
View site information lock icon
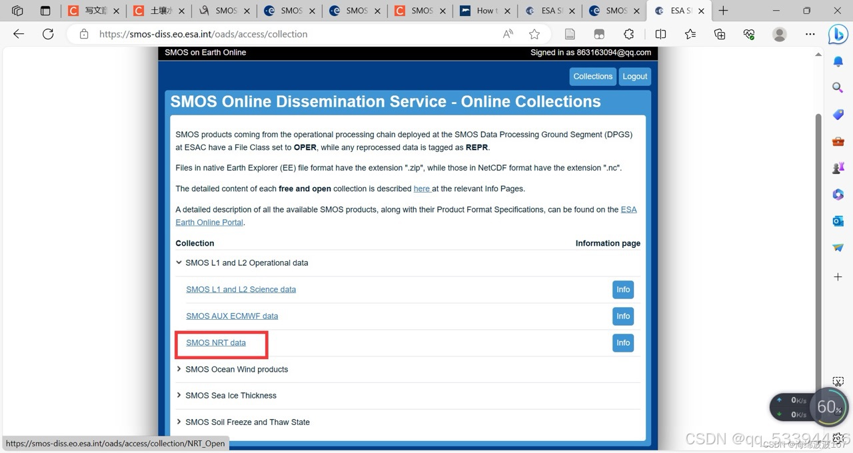tap(84, 34)
